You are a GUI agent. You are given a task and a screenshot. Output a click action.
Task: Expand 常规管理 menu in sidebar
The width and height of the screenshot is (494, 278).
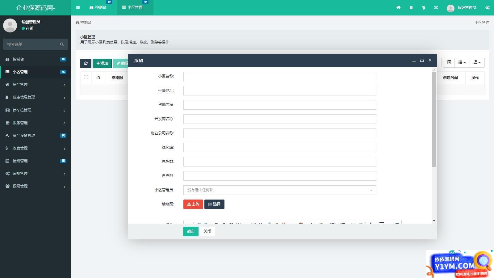point(36,173)
